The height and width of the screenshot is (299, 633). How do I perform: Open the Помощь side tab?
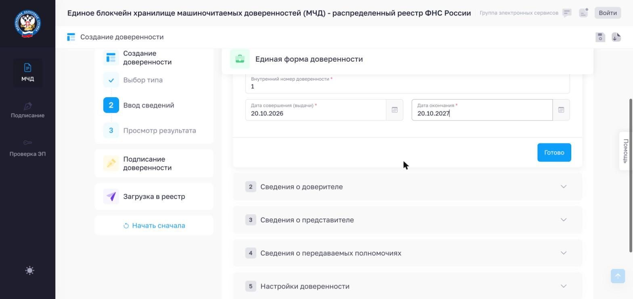pos(625,151)
